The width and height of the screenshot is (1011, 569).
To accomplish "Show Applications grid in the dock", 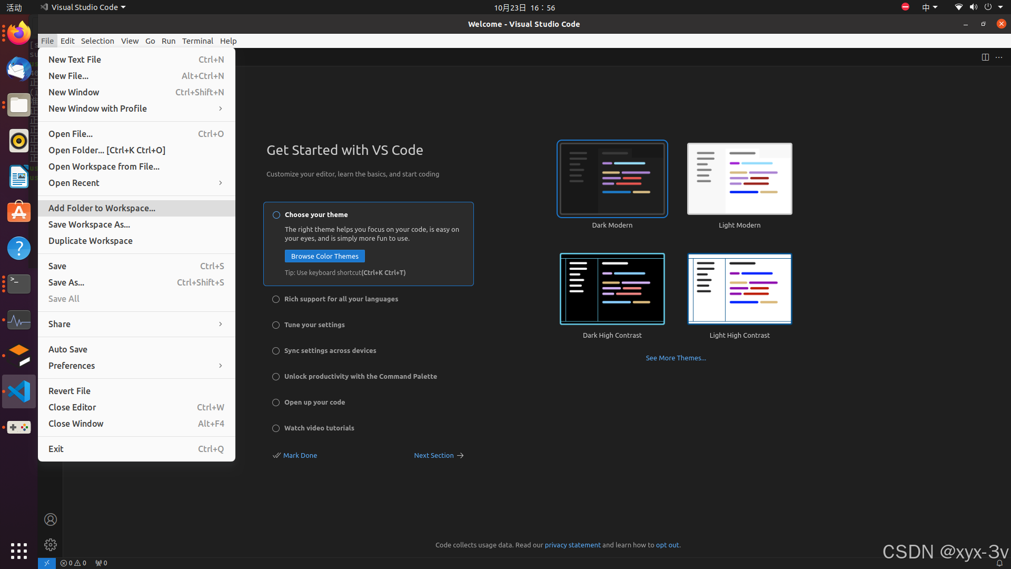I will click(19, 551).
